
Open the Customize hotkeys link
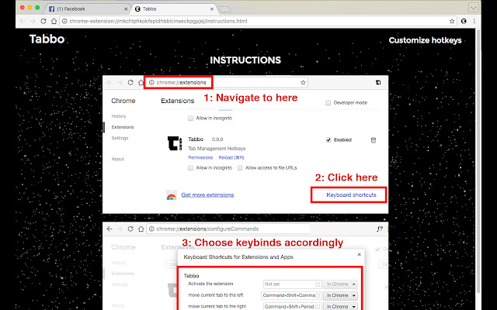pyautogui.click(x=425, y=40)
